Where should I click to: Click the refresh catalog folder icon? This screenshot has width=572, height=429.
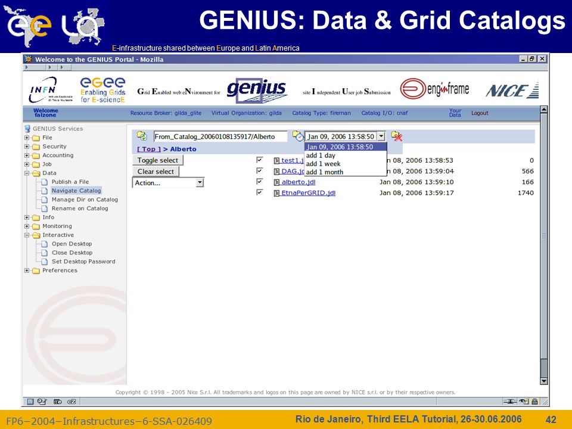[x=142, y=136]
